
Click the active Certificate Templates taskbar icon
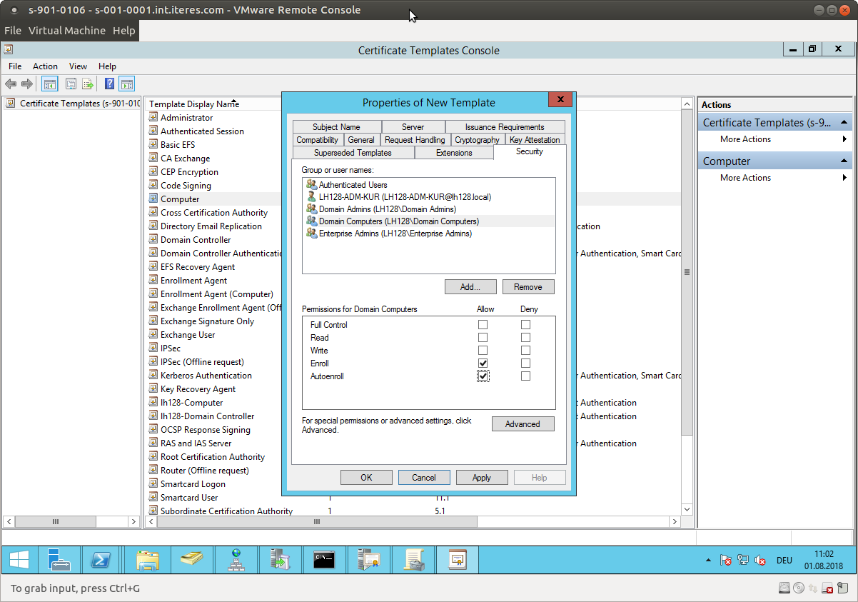point(458,560)
